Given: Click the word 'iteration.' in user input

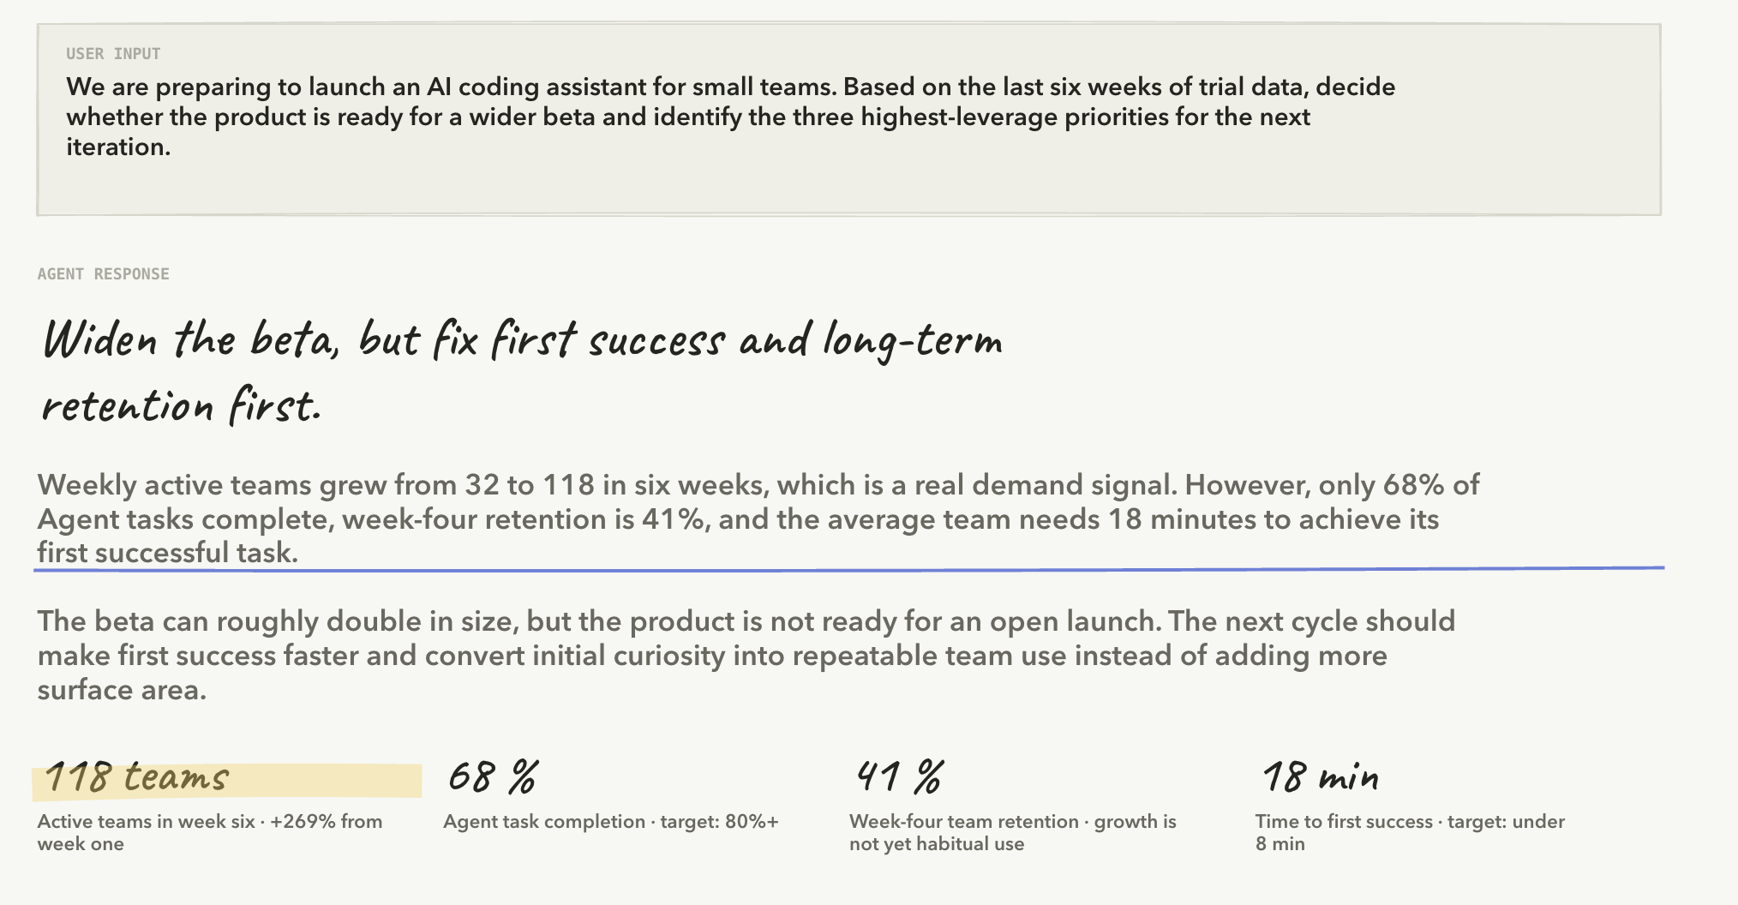Looking at the screenshot, I should click(118, 147).
